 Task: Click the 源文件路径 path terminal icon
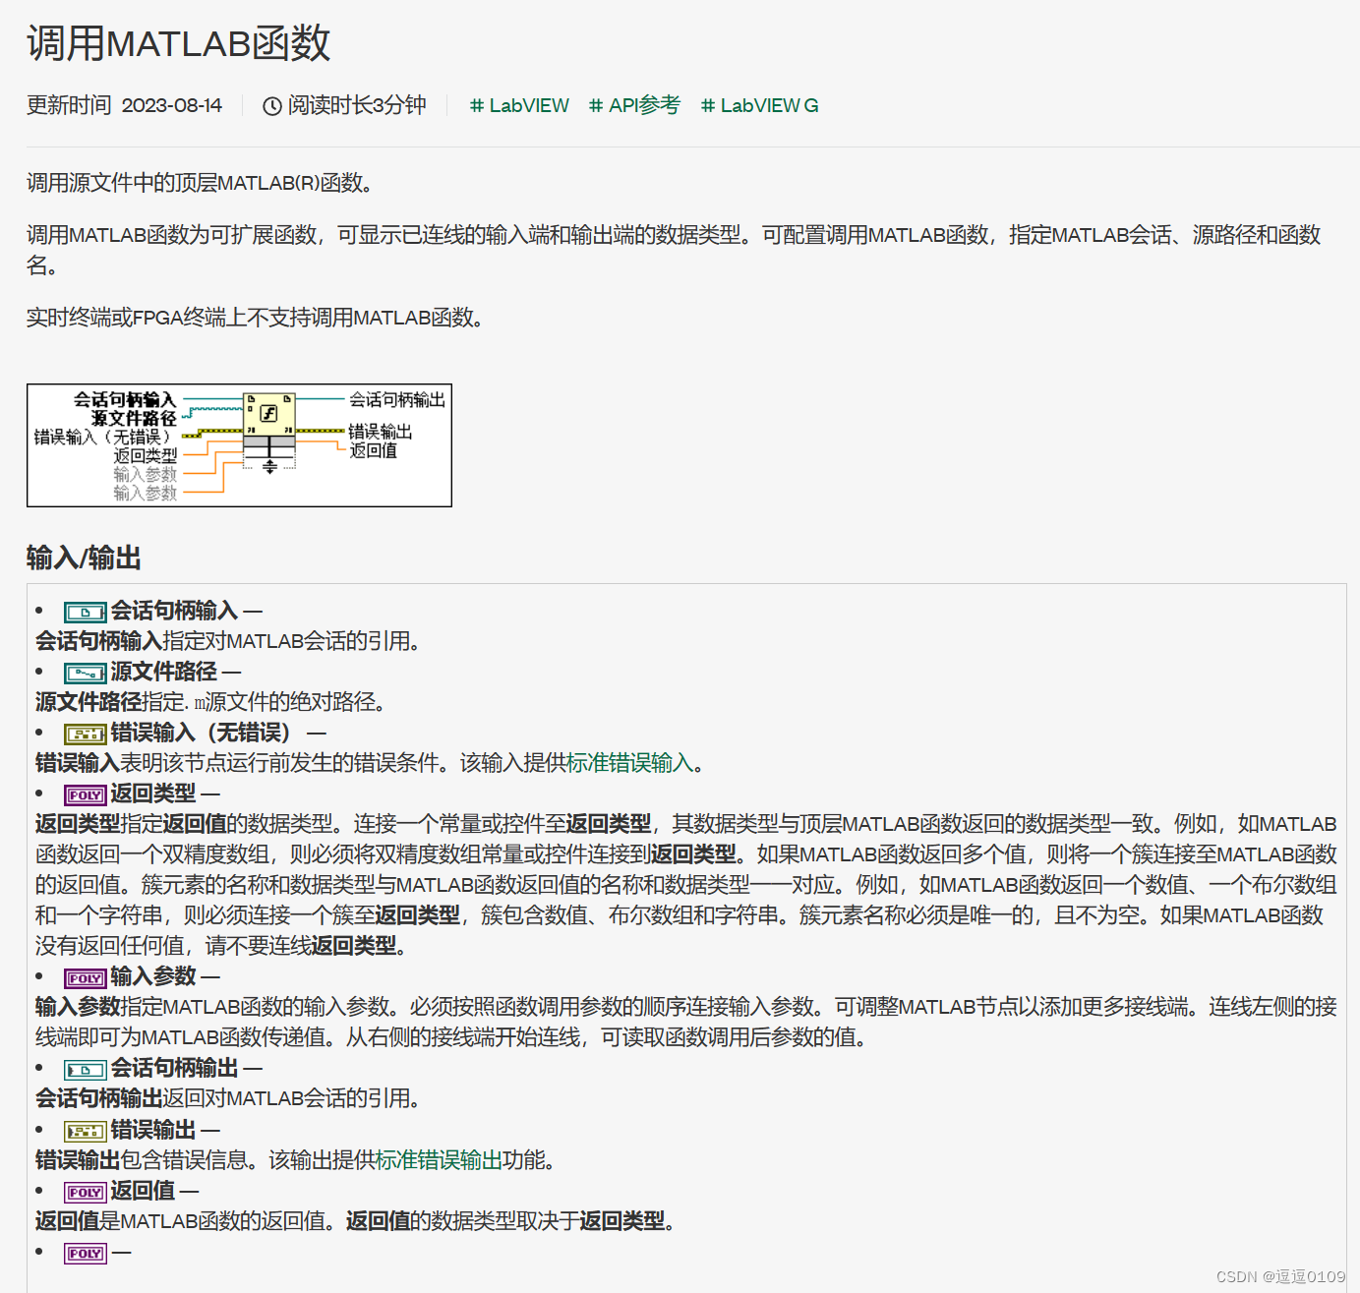[x=85, y=674]
